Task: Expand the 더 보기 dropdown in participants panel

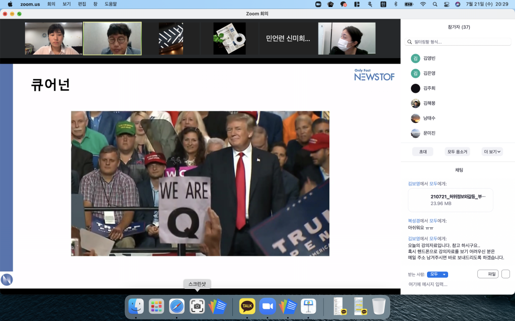Action: [492, 151]
